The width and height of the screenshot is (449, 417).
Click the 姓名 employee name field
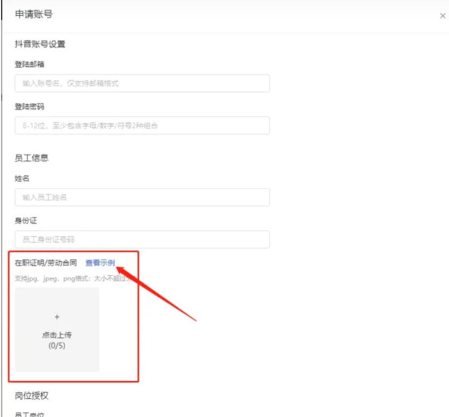click(x=142, y=197)
